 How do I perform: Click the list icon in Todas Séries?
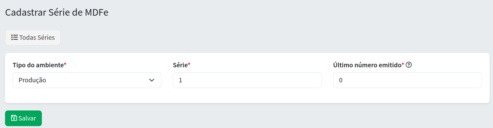coord(14,38)
